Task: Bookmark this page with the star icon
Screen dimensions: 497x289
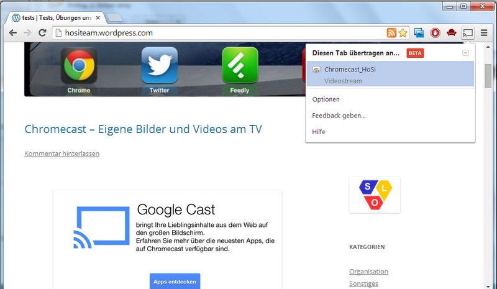Action: click(x=403, y=32)
